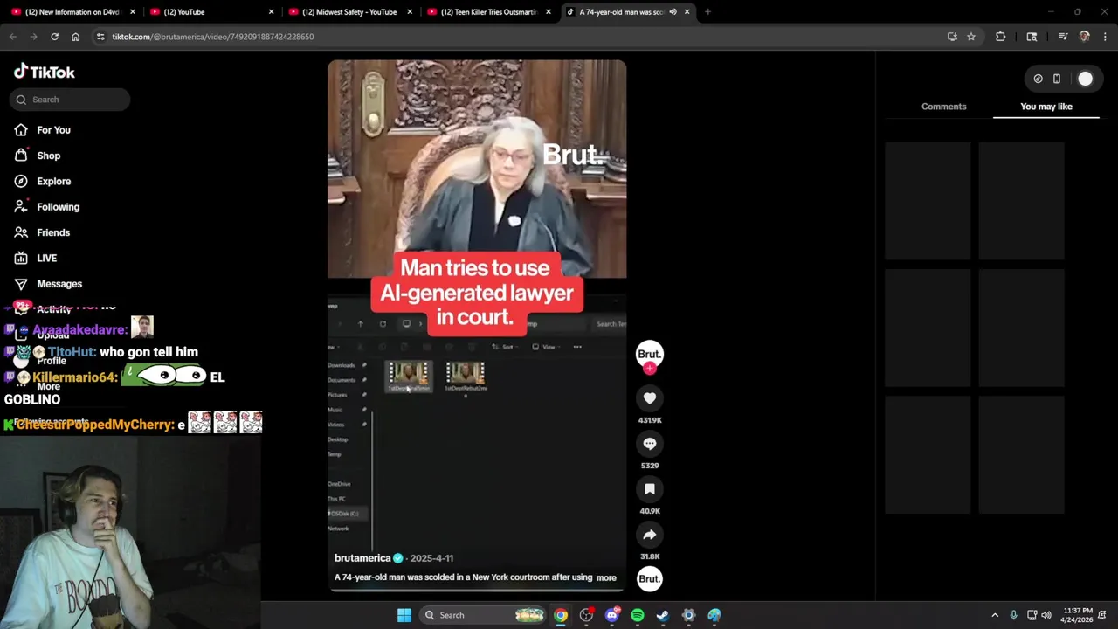
Task: Click the get-app phone icon
Action: (1056, 79)
